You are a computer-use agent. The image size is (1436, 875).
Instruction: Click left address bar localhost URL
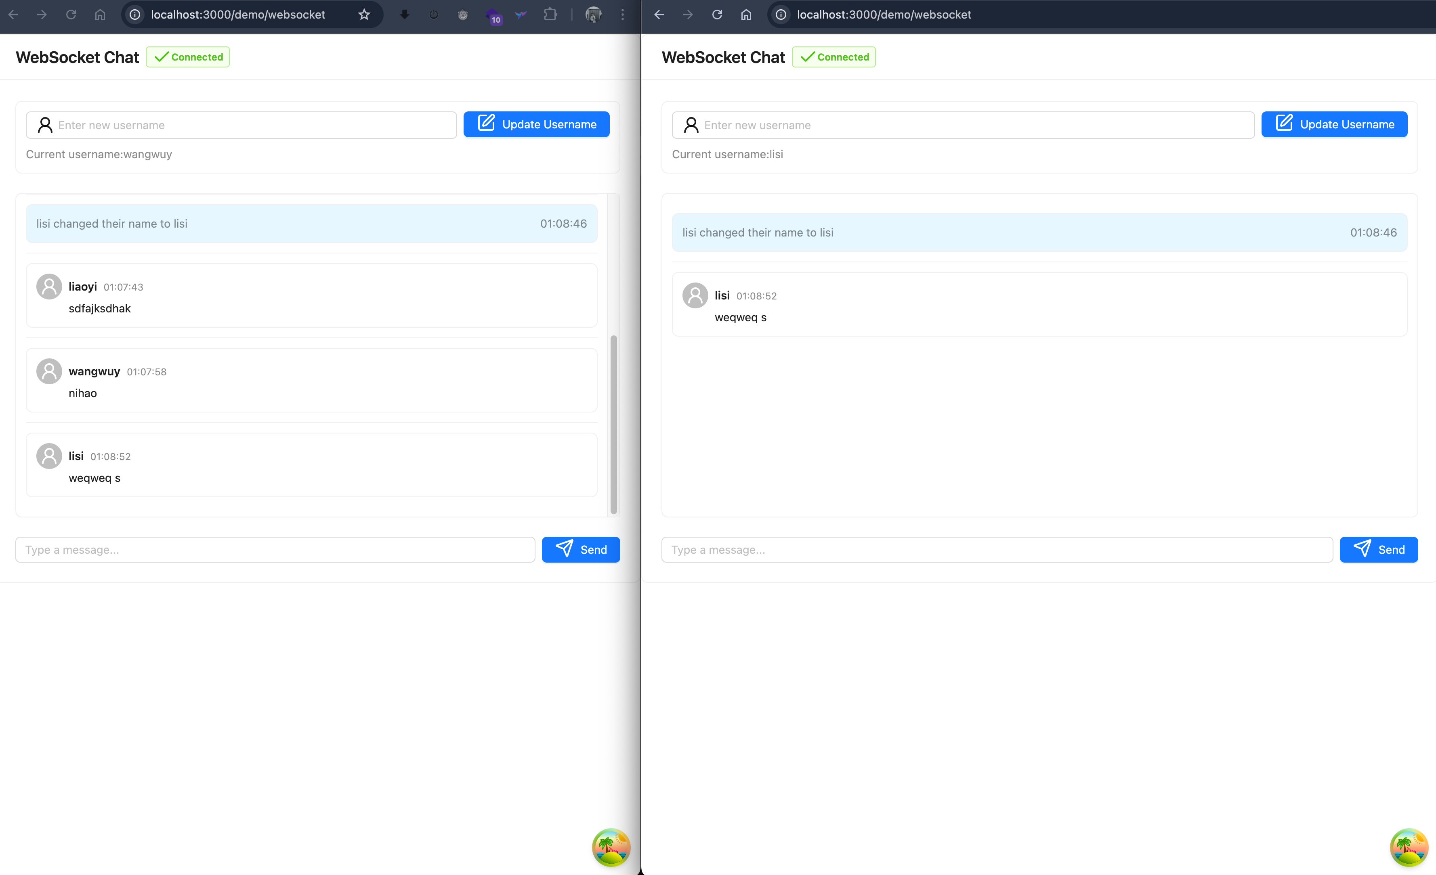tap(238, 15)
